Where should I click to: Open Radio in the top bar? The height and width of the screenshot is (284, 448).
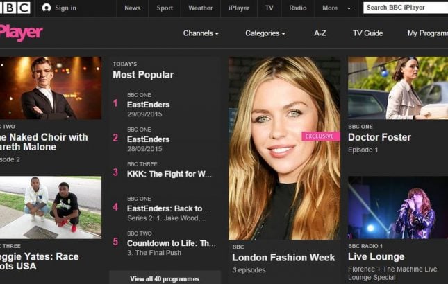pos(298,8)
